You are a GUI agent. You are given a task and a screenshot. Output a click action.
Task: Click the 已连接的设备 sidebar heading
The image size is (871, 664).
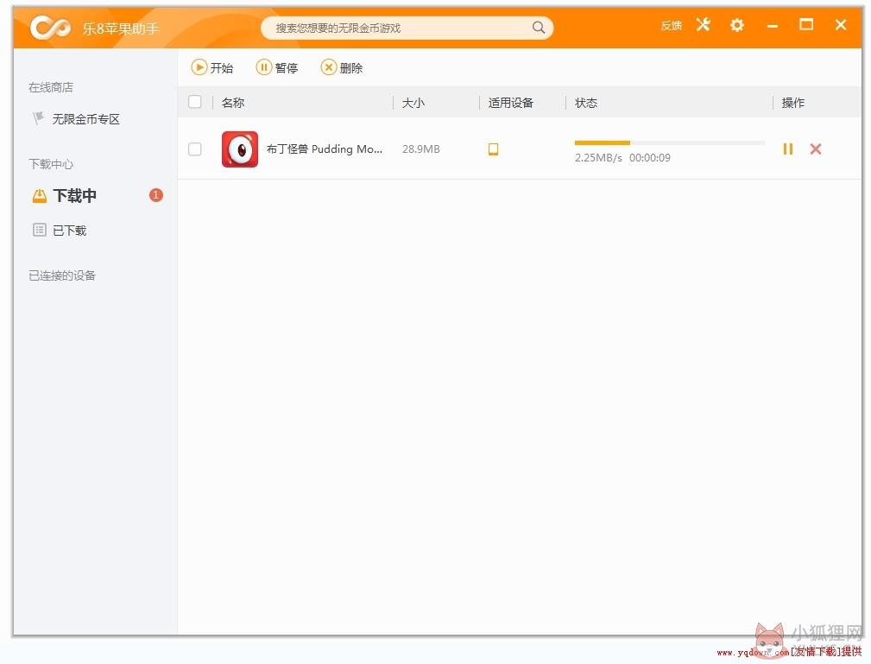[x=62, y=275]
